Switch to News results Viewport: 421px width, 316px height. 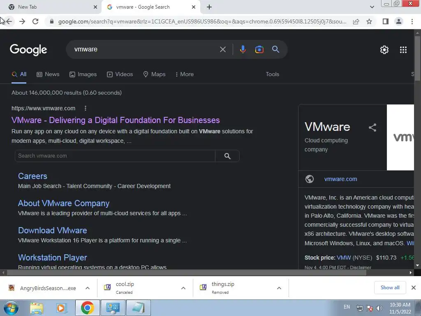[48, 74]
